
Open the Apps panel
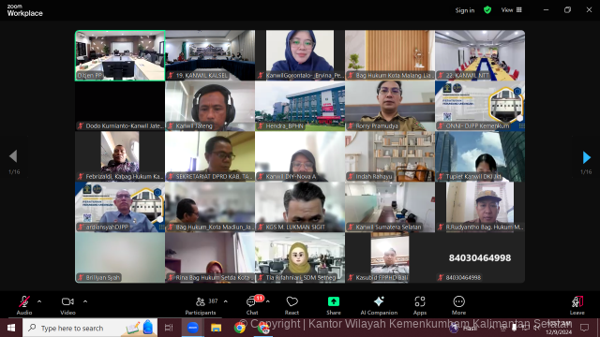point(420,301)
